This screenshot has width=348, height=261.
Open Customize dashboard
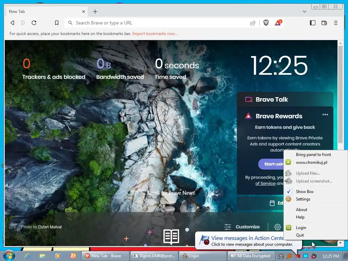pos(242,227)
